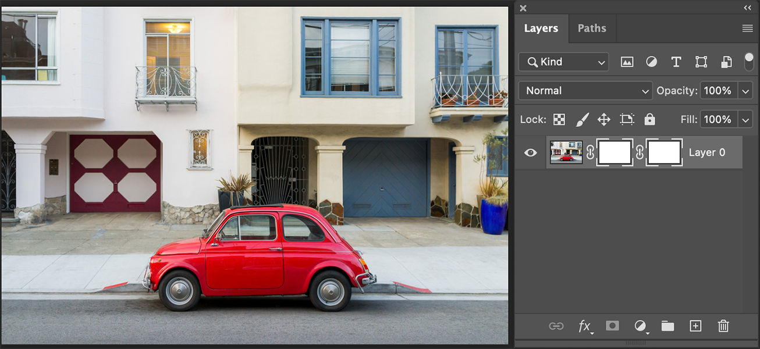This screenshot has height=349, width=760.
Task: Filter for adjustment layers
Action: [x=651, y=62]
